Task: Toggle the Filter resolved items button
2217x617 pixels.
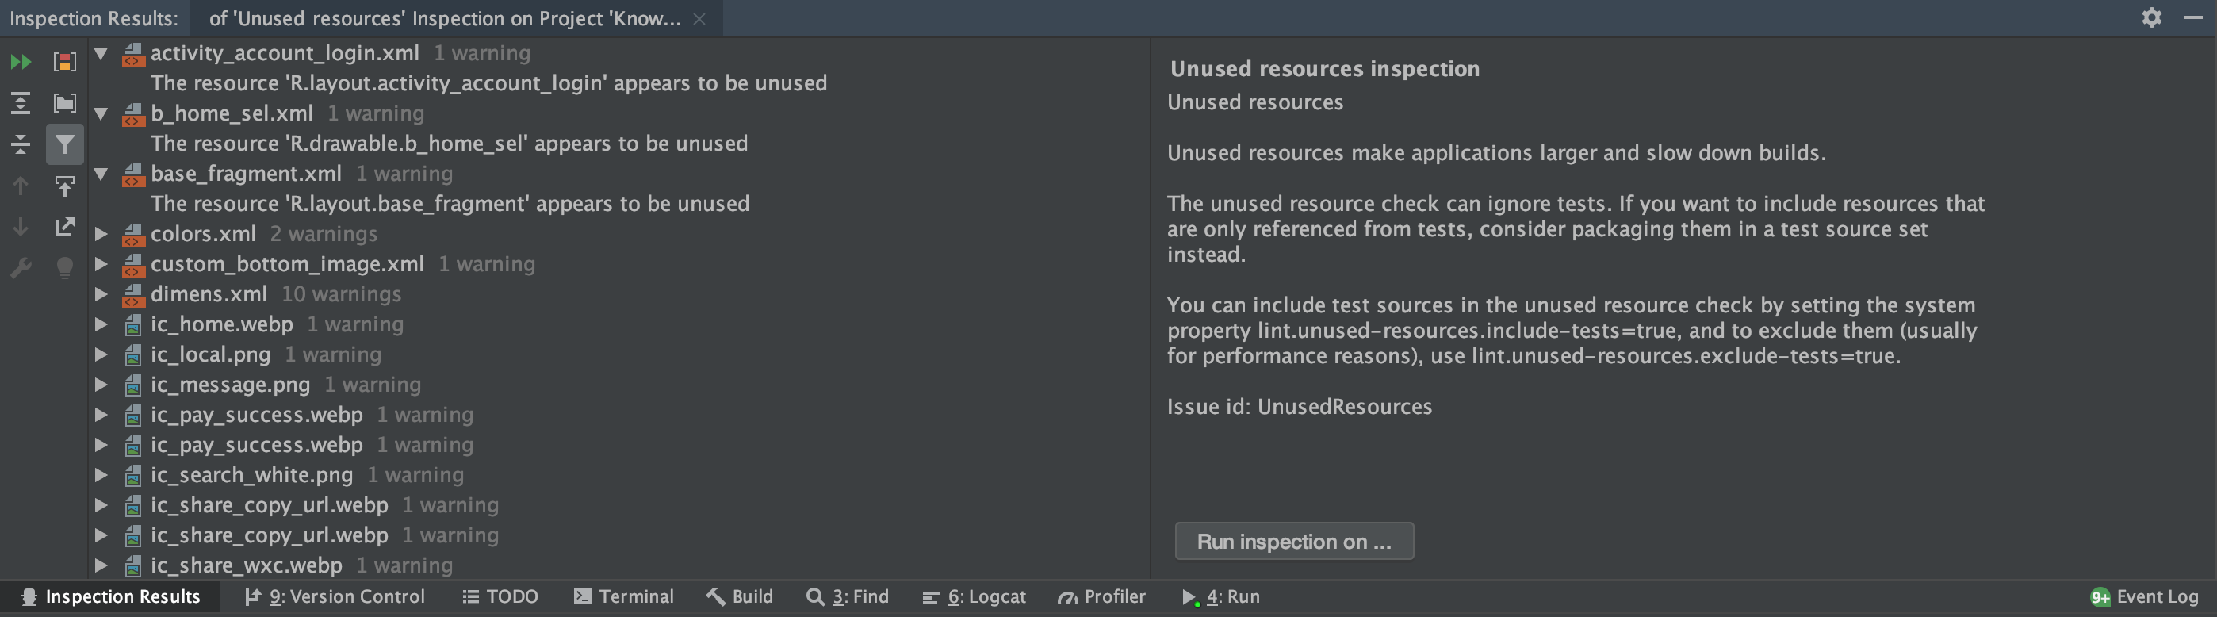Action: pos(64,144)
